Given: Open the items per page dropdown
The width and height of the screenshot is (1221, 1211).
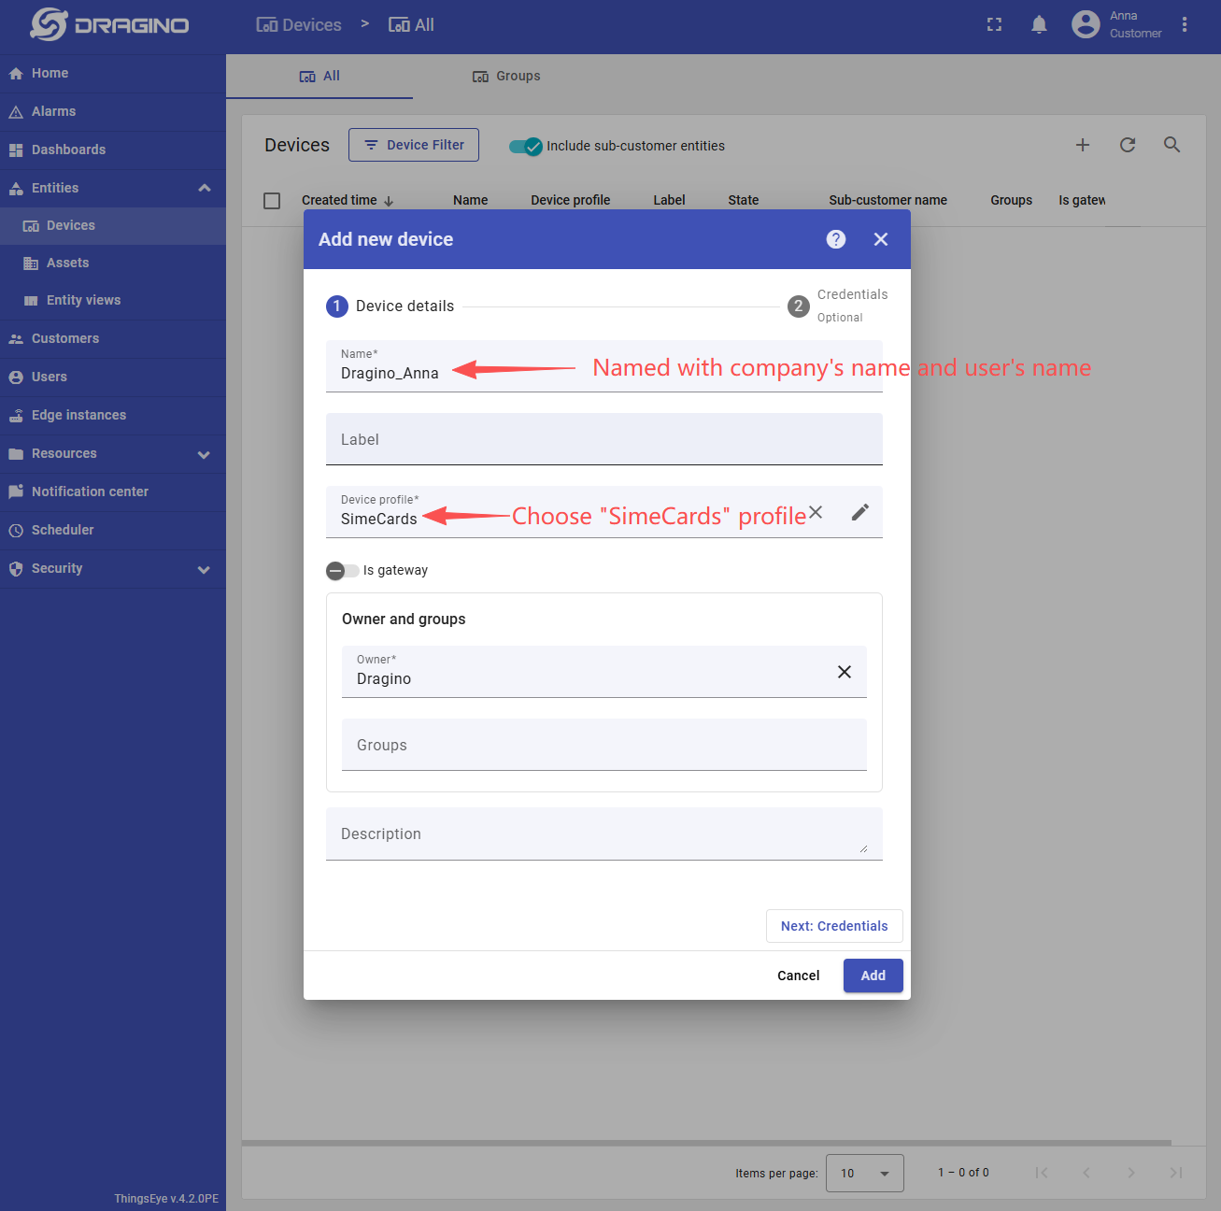Looking at the screenshot, I should pyautogui.click(x=865, y=1173).
